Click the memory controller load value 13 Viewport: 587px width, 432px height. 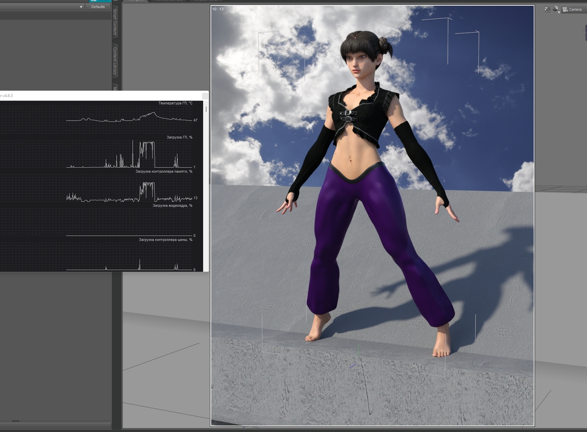point(195,198)
